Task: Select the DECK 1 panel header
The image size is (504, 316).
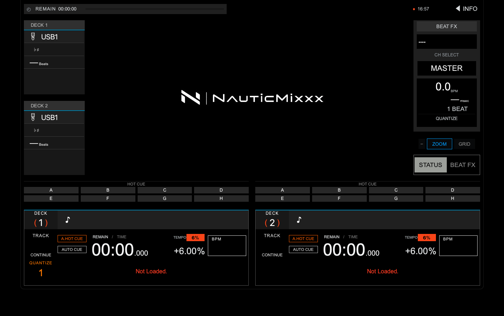Action: 54,25
